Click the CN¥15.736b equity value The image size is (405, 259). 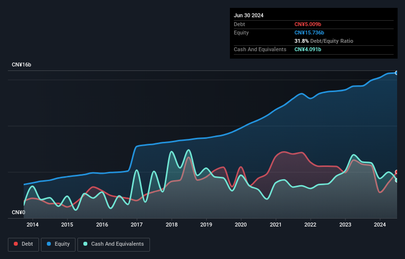pos(309,32)
